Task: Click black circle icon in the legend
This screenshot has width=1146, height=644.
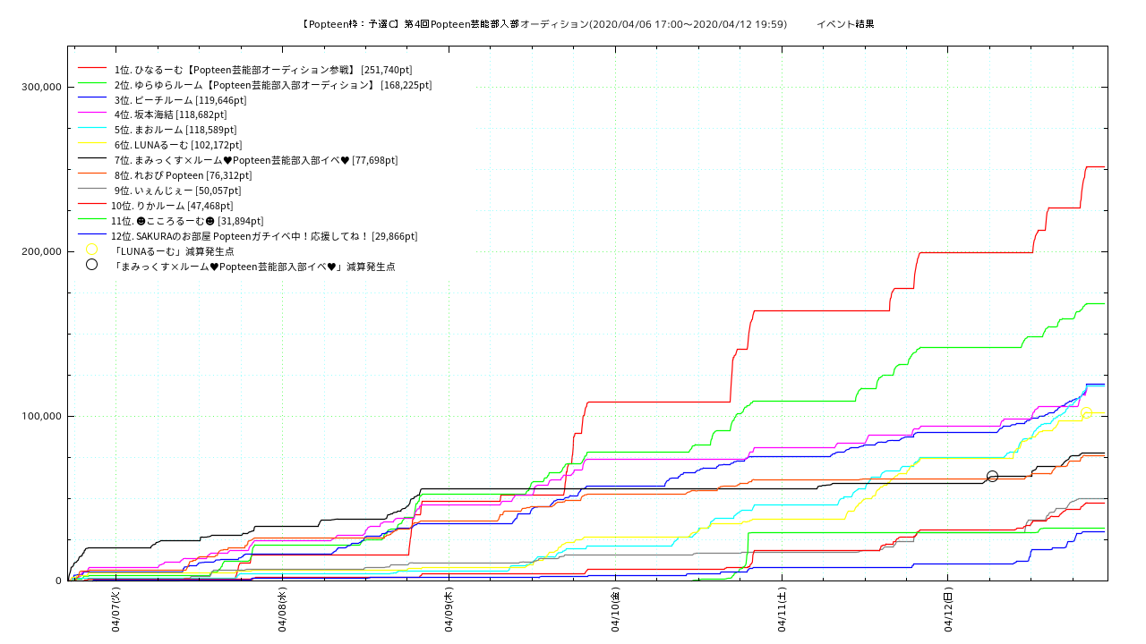Action: click(x=91, y=265)
